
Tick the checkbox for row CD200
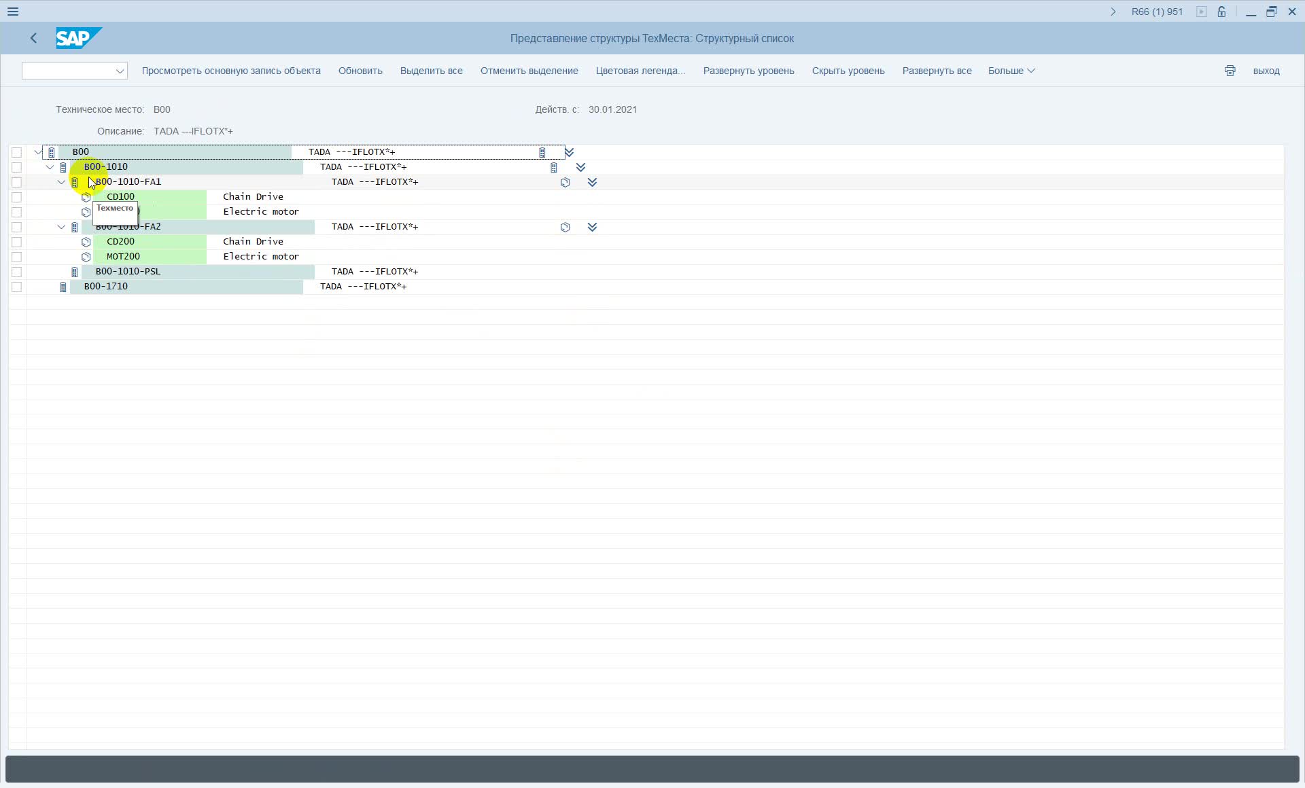17,242
